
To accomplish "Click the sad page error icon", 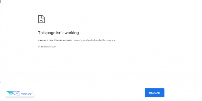I will 41,19.
